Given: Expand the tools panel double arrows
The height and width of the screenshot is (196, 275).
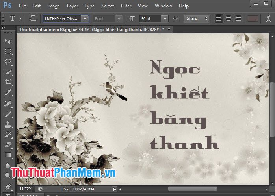Looking at the screenshot, I should pos(4,28).
